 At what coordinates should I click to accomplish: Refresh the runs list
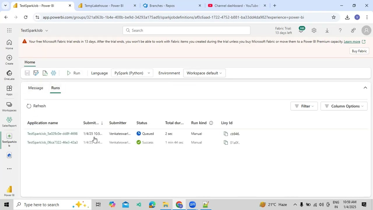point(36,106)
